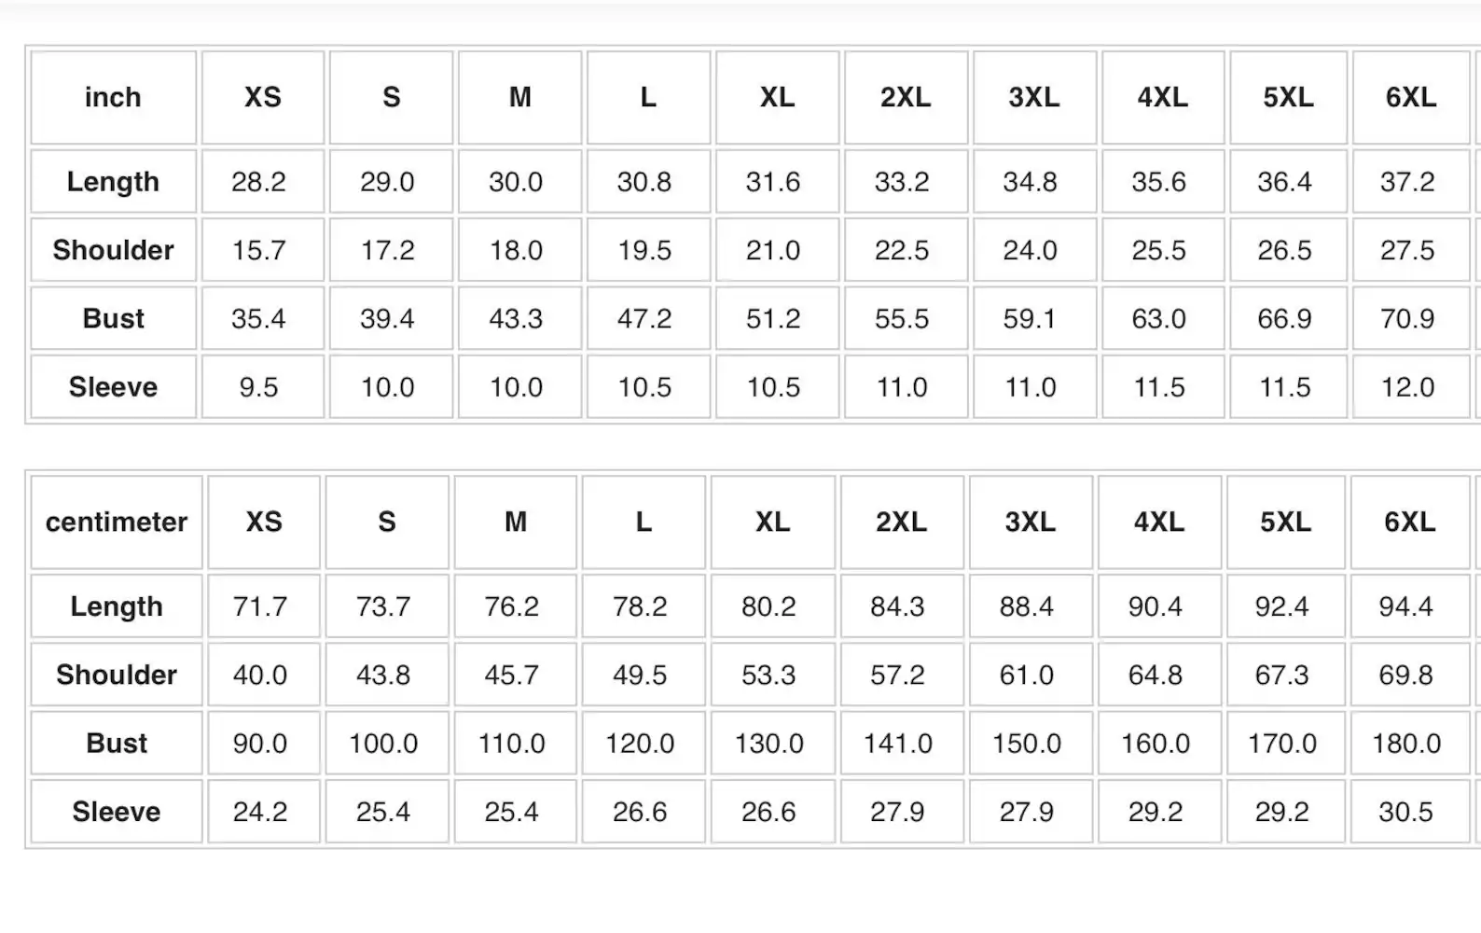Click the Sleeve row label in centimeter table
The width and height of the screenshot is (1481, 933).
click(x=117, y=812)
